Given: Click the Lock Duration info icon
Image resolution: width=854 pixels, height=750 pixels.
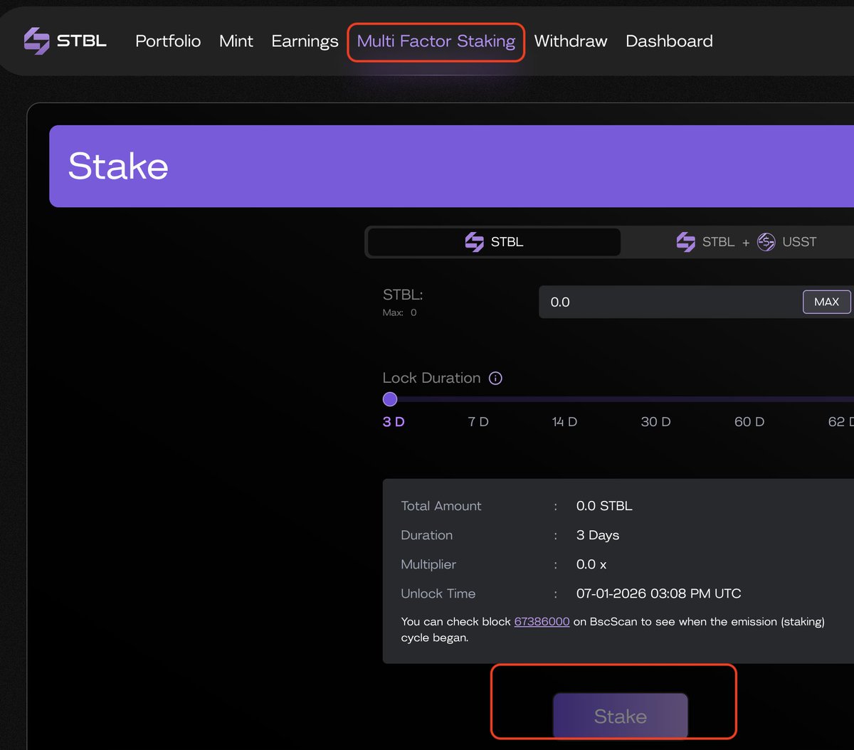Looking at the screenshot, I should [495, 379].
